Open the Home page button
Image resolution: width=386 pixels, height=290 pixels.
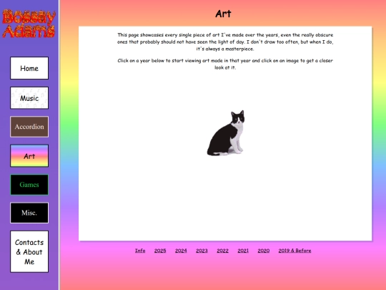[x=29, y=68]
